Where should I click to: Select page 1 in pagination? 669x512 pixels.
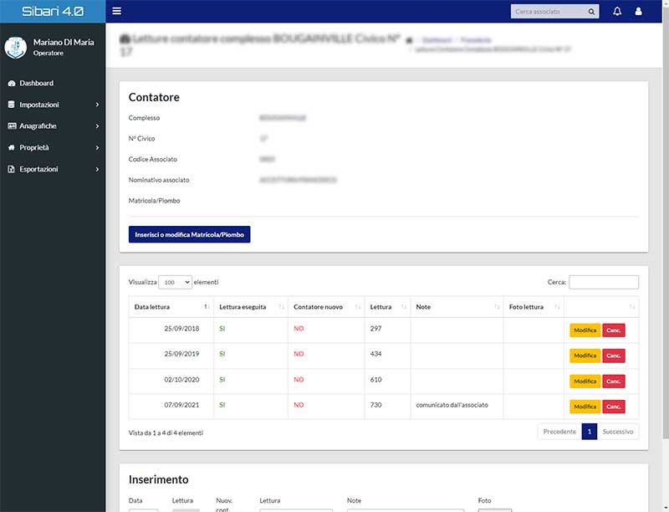coord(590,432)
